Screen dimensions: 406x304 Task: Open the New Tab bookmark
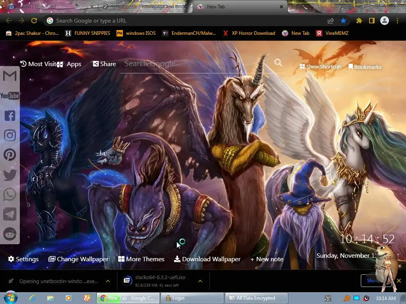pos(296,33)
